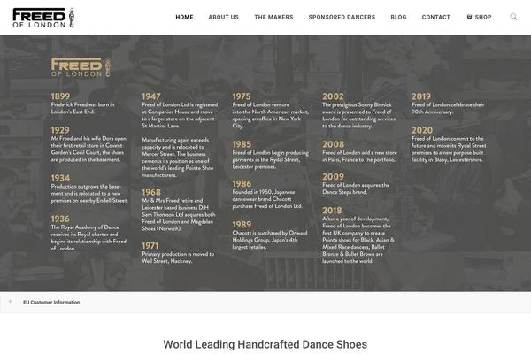Click the 2018 timeline year heading
This screenshot has width=531, height=354.
332,211
